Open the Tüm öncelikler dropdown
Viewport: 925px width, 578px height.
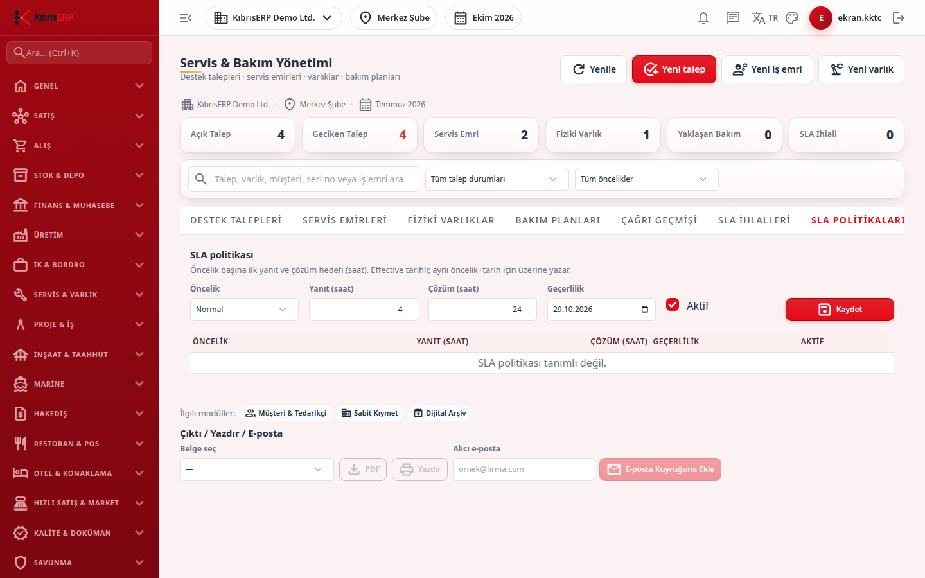pyautogui.click(x=647, y=179)
